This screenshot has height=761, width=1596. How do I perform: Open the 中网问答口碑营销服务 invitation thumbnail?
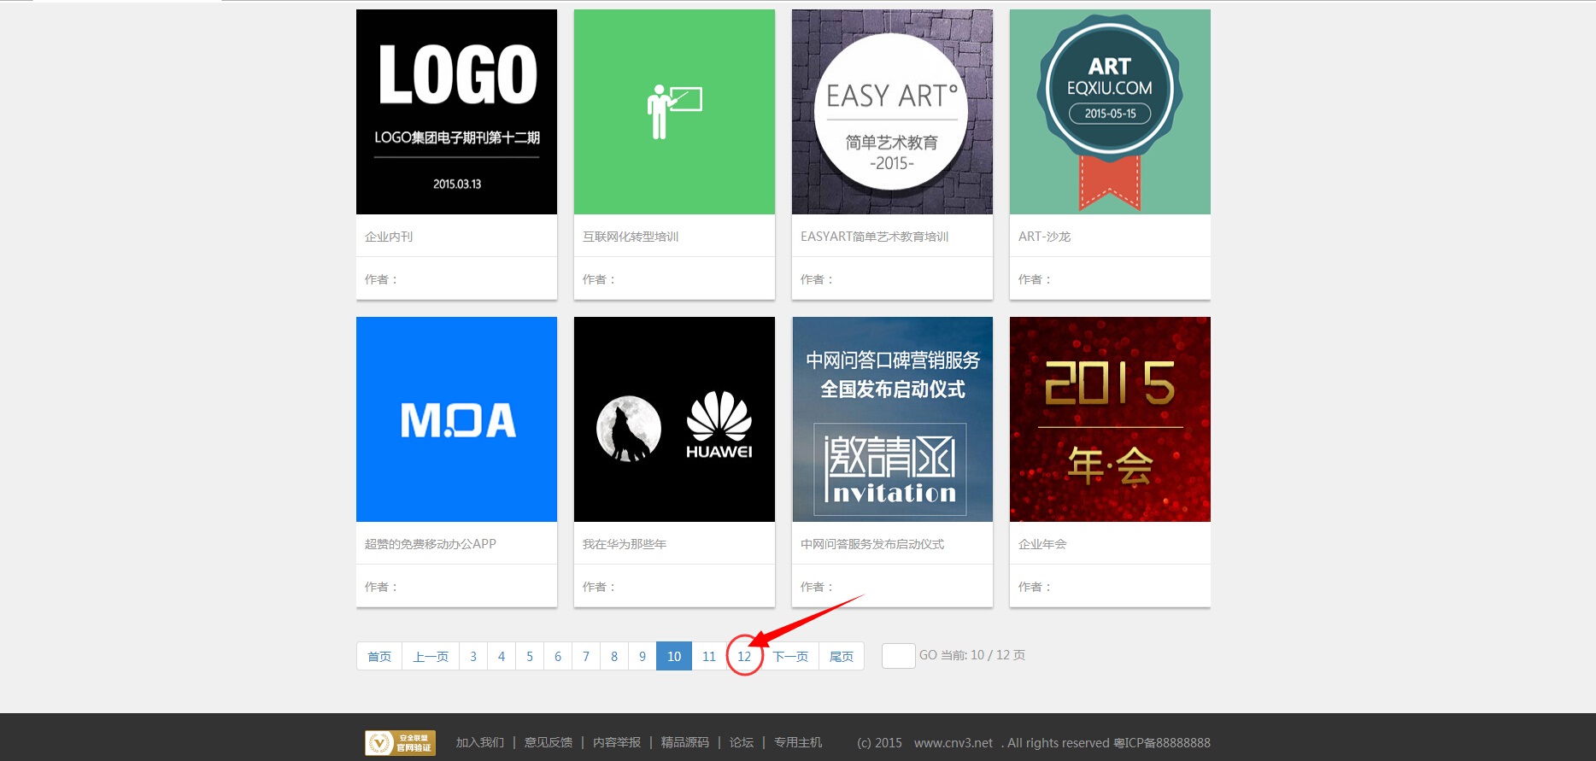point(892,419)
